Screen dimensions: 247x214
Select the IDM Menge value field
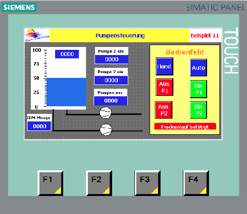(39, 126)
